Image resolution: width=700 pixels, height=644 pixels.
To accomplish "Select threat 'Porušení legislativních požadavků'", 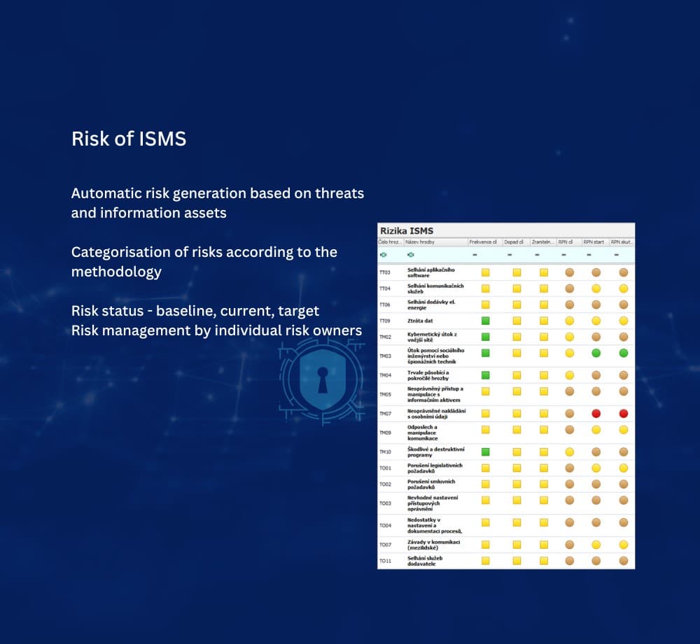I will pos(435,468).
